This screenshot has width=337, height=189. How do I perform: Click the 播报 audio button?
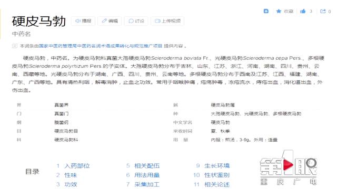click(83, 21)
